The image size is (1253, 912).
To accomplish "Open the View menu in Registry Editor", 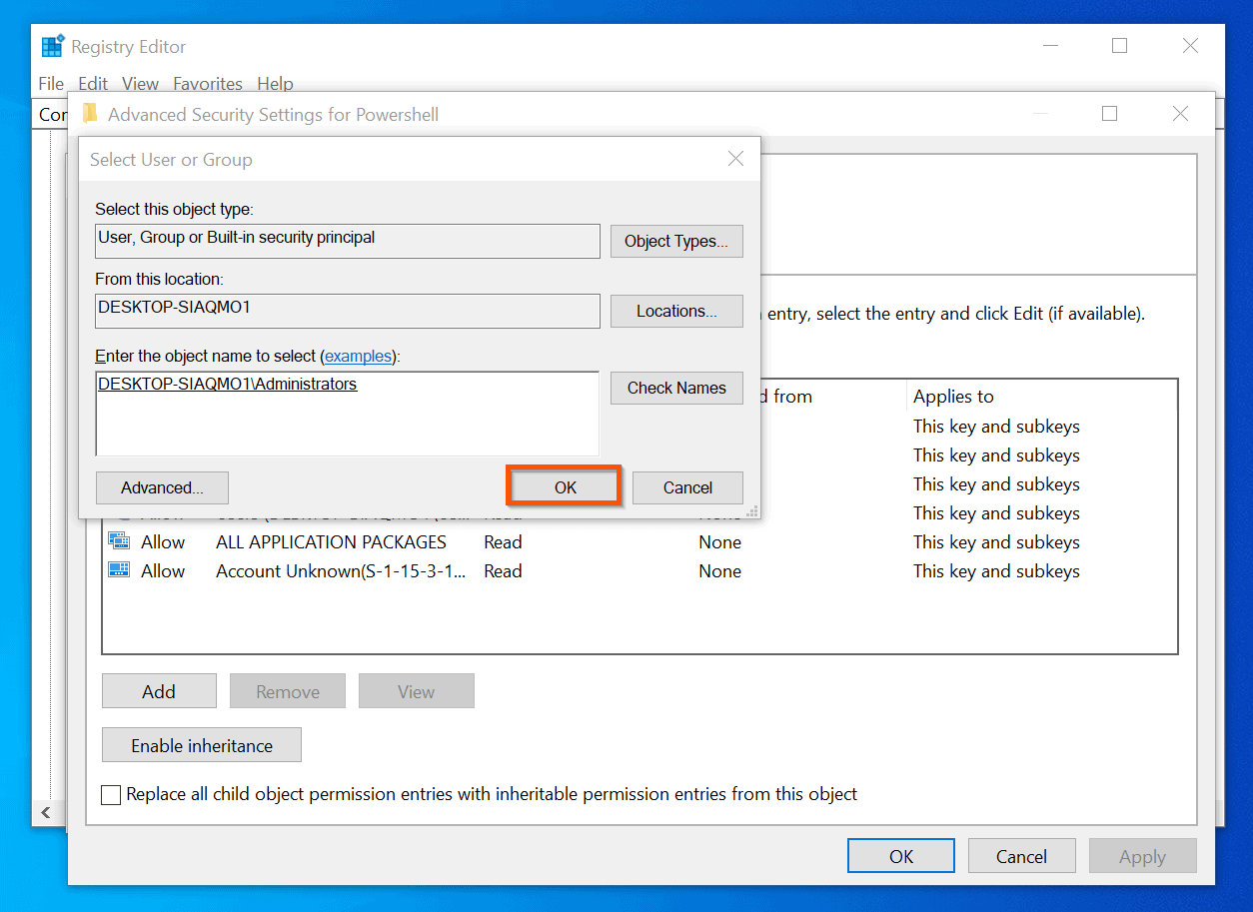I will pos(141,84).
